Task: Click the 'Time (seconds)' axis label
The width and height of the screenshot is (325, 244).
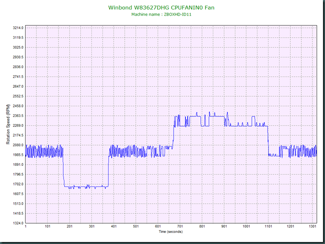Action: [x=171, y=231]
